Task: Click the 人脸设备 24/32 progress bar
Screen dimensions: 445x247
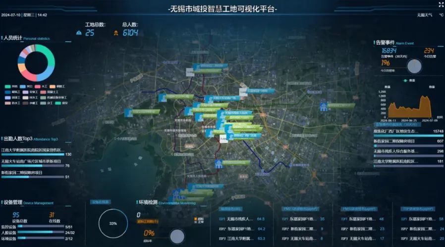Action: pyautogui.click(x=41, y=232)
